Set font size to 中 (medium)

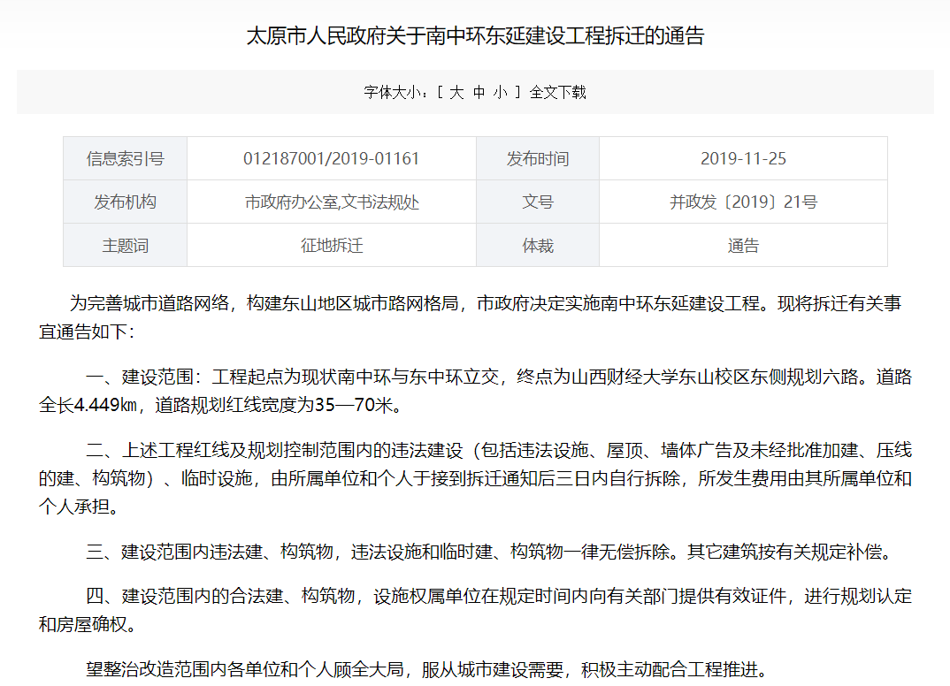click(x=479, y=92)
